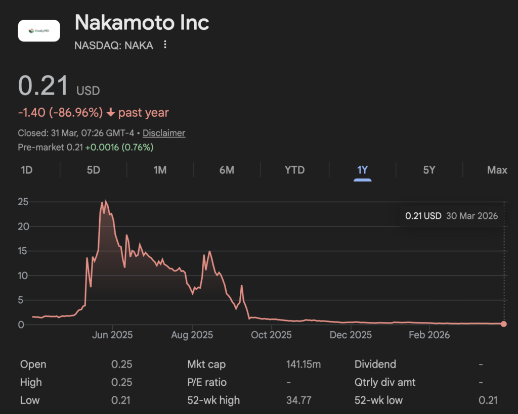Screen dimensions: 518x414
Task: Open the Disclaimer link
Action: (164, 133)
